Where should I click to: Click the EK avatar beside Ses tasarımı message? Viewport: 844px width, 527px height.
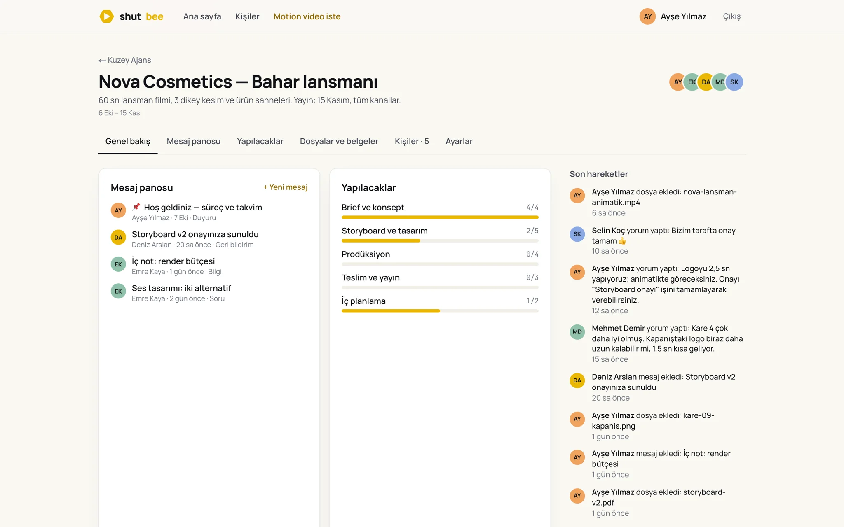click(x=118, y=291)
